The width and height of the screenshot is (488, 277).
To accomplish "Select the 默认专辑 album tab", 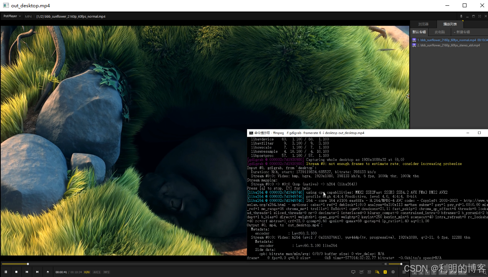I will point(419,32).
